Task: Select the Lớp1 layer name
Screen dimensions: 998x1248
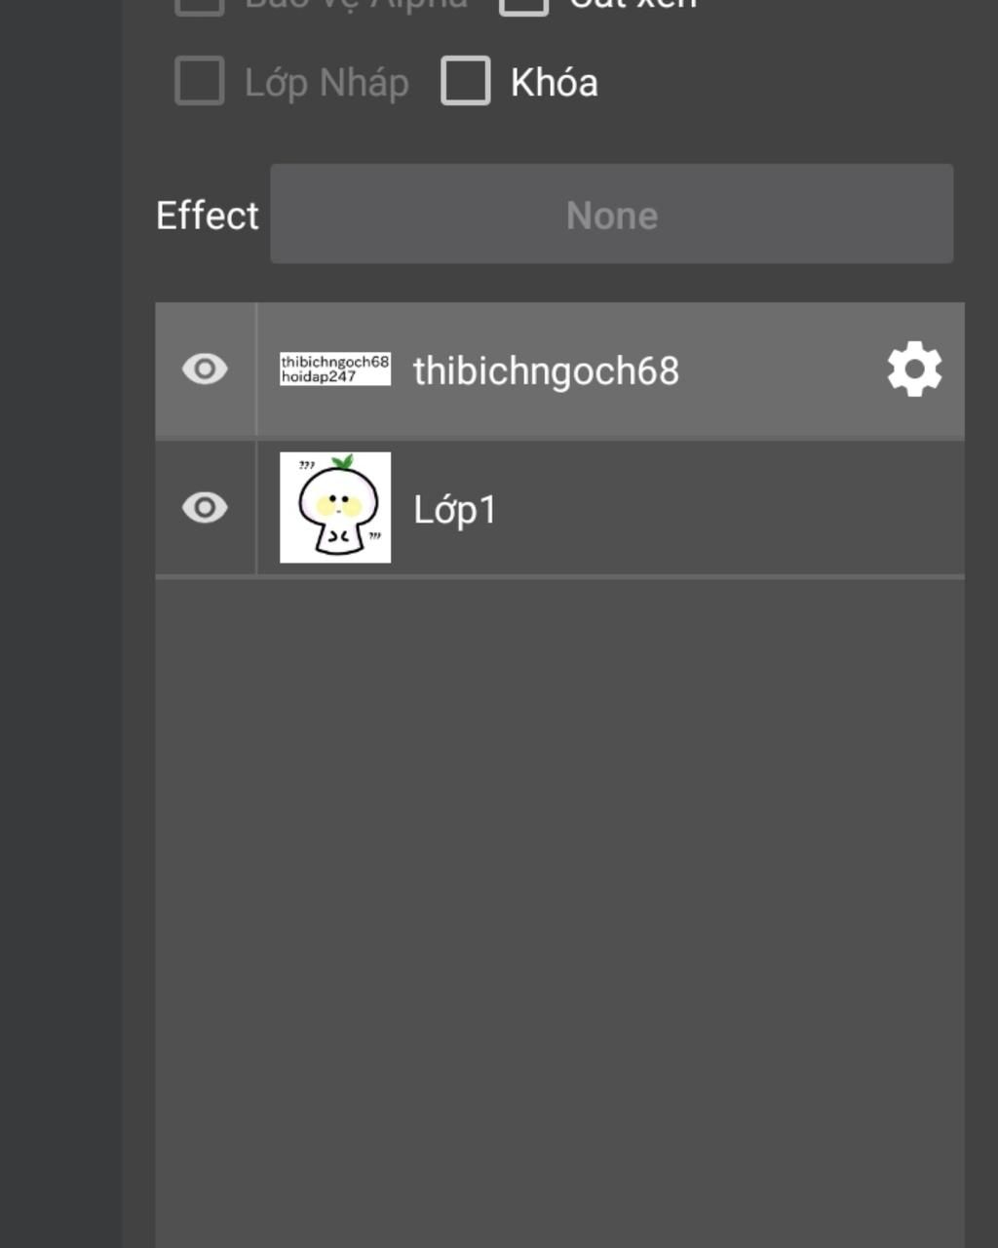Action: 455,510
